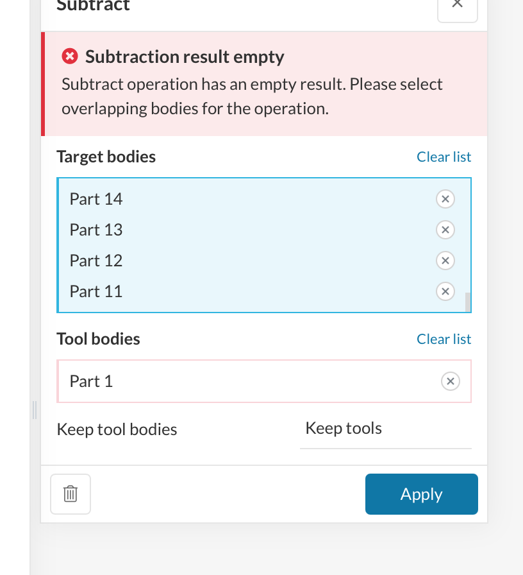Image resolution: width=523 pixels, height=575 pixels.
Task: Click the trash icon to delete operation
Action: [71, 494]
